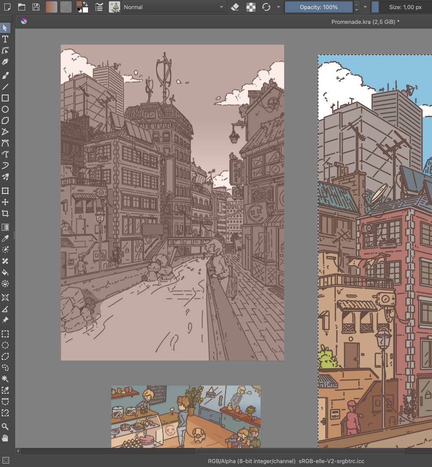Toggle the selection display mode in status bar
This screenshot has width=432, height=467.
(x=6, y=460)
